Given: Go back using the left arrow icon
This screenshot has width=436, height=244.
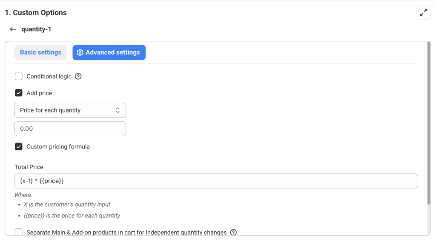Looking at the screenshot, I should (x=13, y=29).
